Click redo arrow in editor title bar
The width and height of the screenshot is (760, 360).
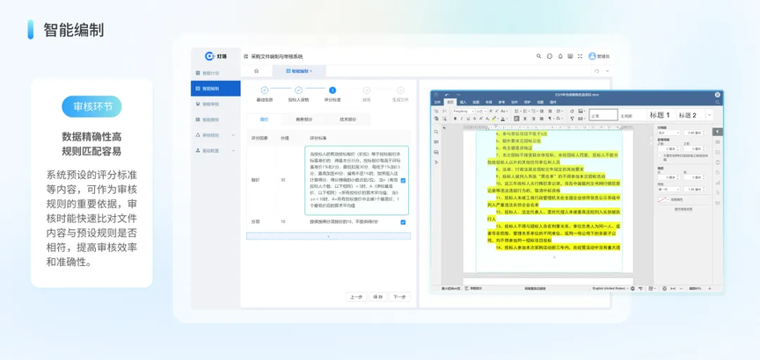(x=457, y=95)
